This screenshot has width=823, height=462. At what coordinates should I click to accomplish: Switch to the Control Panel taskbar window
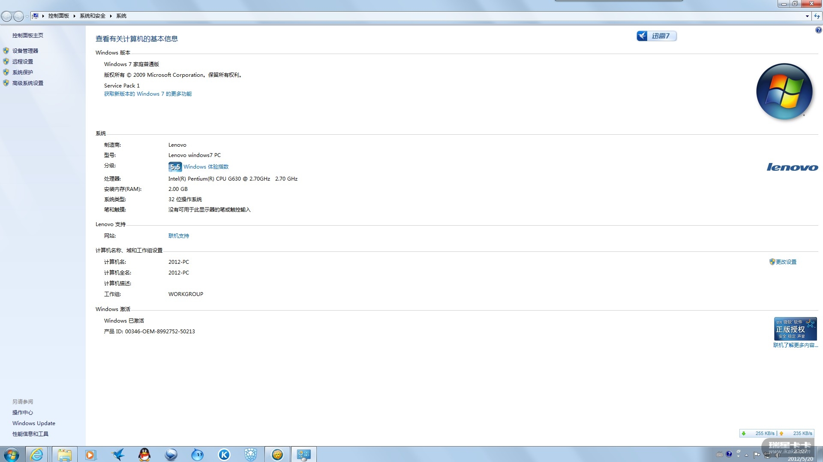tap(304, 454)
